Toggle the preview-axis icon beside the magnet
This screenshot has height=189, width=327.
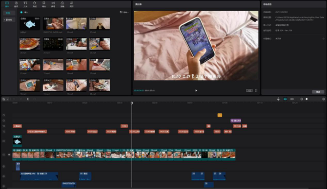tap(292, 99)
